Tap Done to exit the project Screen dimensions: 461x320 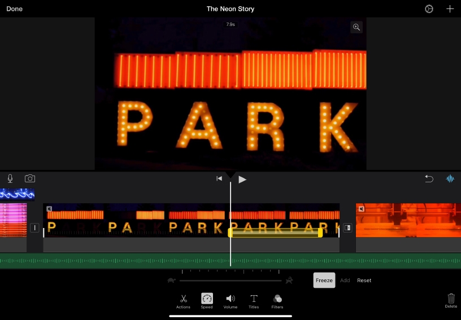[15, 9]
